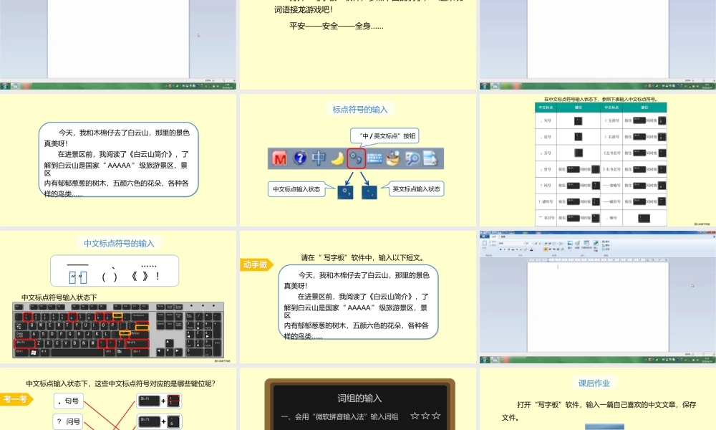This screenshot has width=716, height=430.
Task: Select the 主页 ribbon tab in WordPad
Action: click(x=495, y=236)
